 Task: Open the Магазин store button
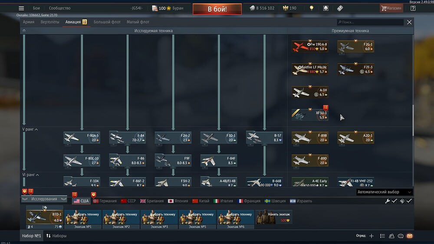pyautogui.click(x=391, y=8)
